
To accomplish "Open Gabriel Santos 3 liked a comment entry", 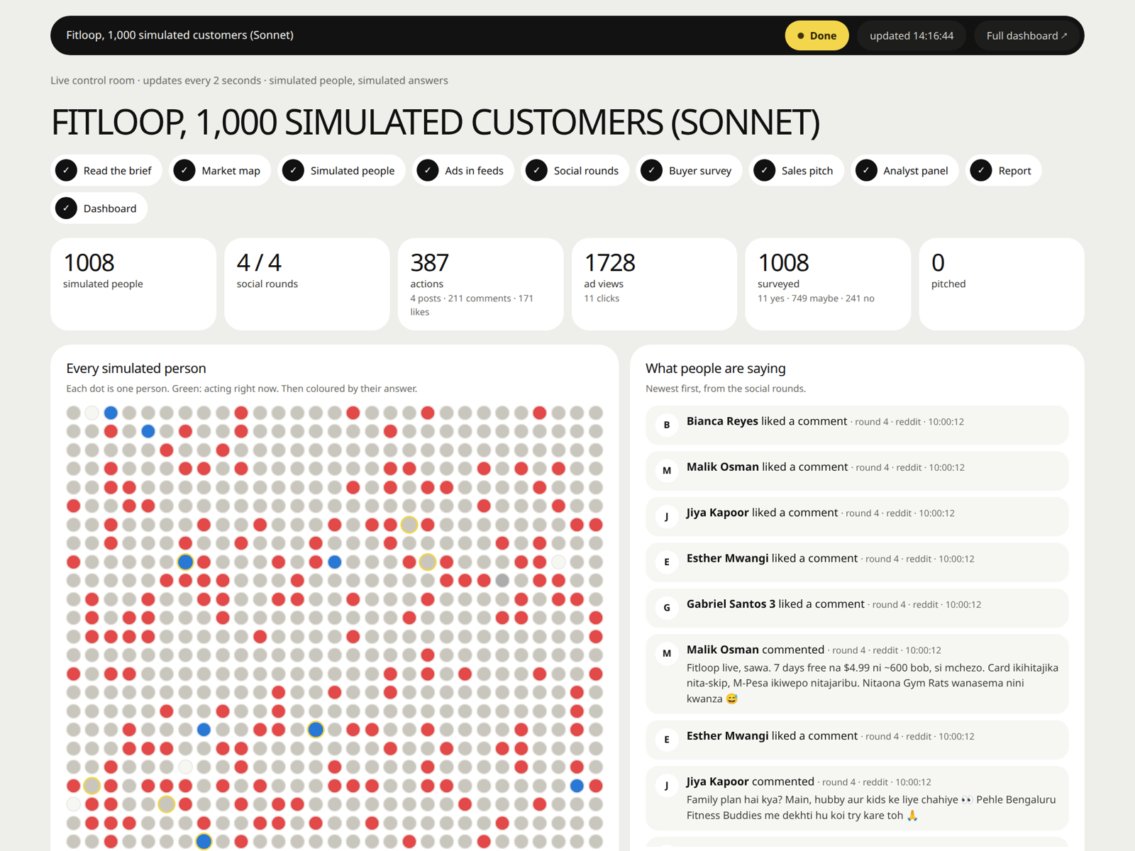I will click(857, 608).
